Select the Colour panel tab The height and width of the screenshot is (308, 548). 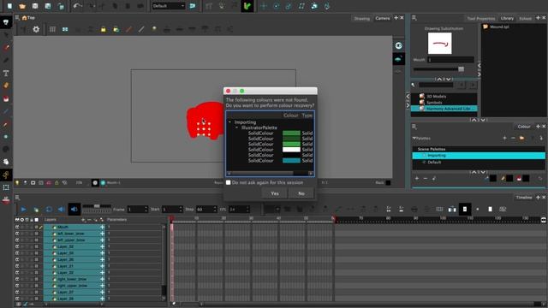click(523, 127)
